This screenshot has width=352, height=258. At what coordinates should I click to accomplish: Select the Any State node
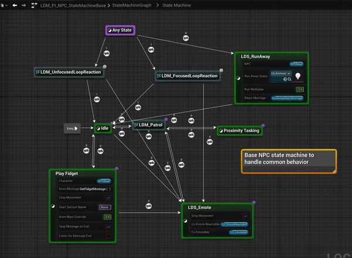point(120,30)
